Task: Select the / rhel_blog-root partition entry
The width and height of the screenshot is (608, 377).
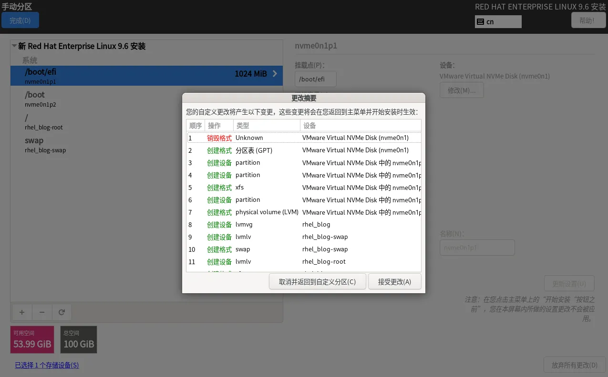Action: 146,122
